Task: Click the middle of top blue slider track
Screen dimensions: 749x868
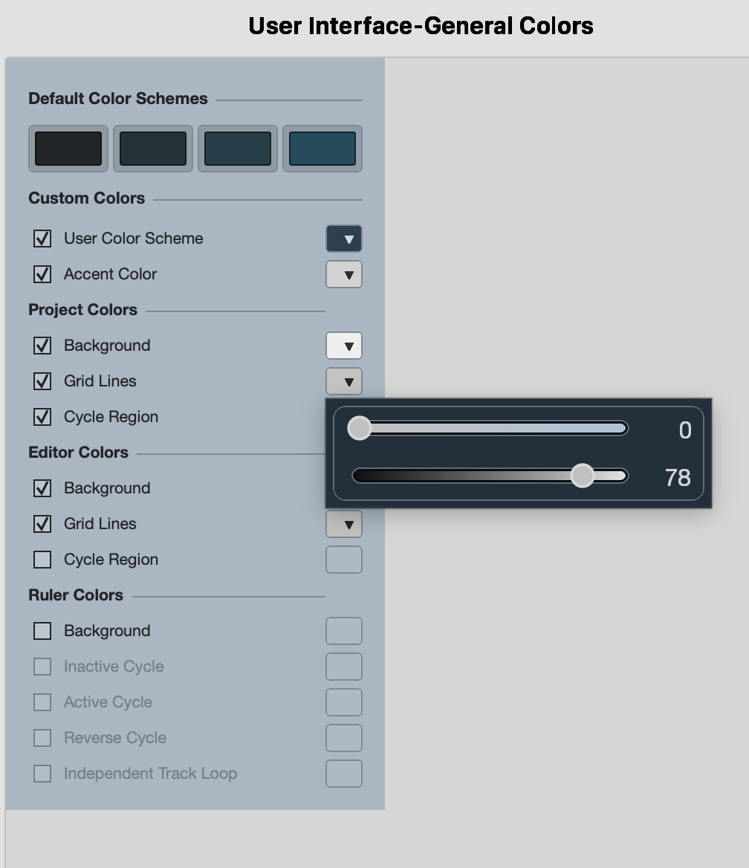Action: tap(490, 429)
